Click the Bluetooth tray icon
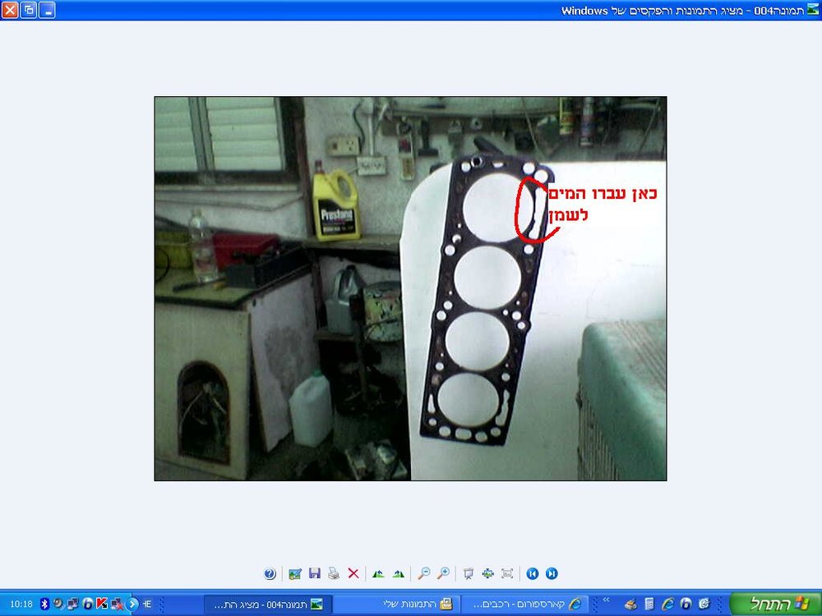Image resolution: width=822 pixels, height=616 pixels. coord(44,604)
